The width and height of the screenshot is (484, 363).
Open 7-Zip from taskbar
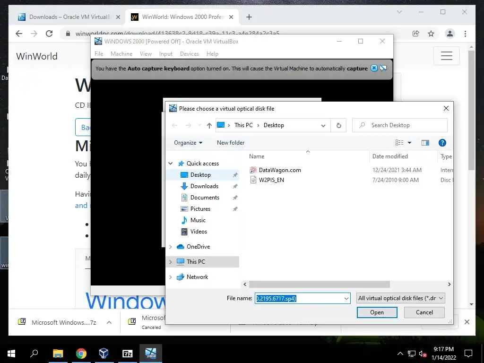click(128, 354)
